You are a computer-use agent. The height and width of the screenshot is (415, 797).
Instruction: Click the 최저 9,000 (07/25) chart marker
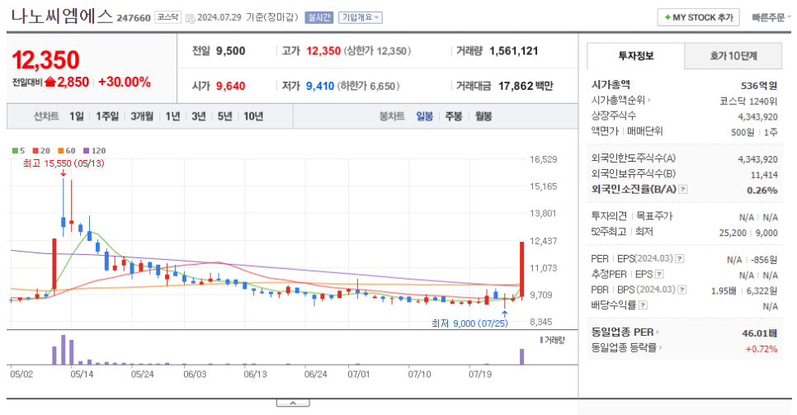pos(469,323)
